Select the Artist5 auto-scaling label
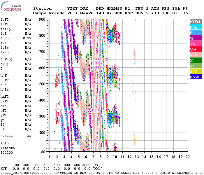 point(7,148)
